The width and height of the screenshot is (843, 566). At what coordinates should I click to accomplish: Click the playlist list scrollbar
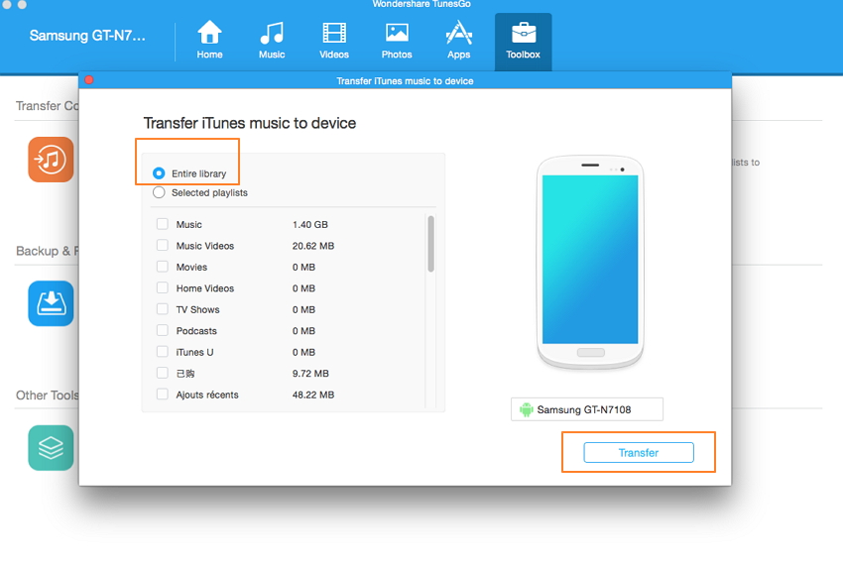click(430, 243)
